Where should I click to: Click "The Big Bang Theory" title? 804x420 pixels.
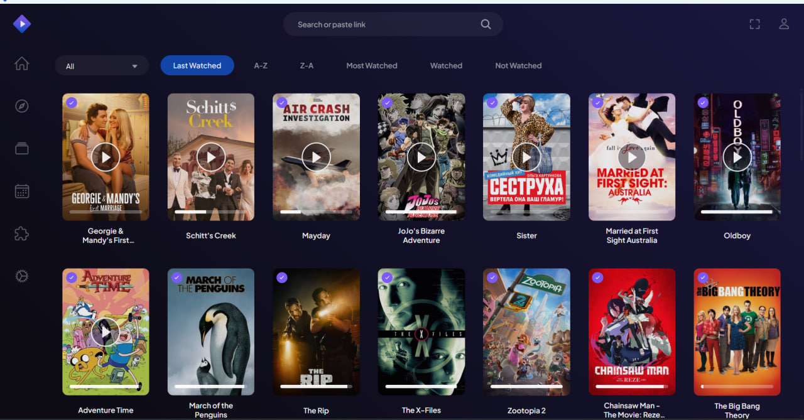(737, 411)
